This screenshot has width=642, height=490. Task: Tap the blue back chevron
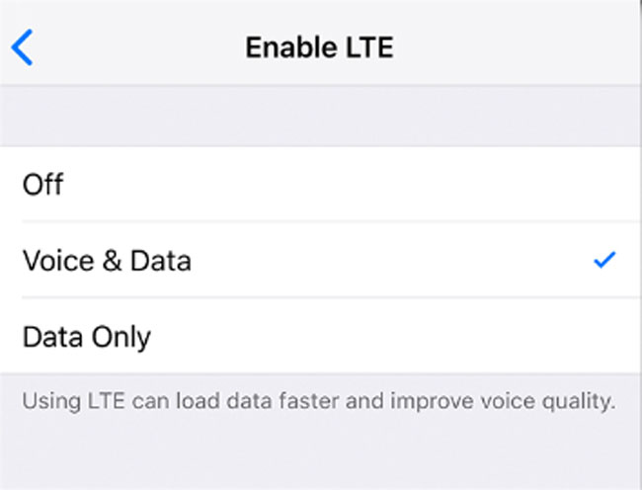(x=22, y=47)
